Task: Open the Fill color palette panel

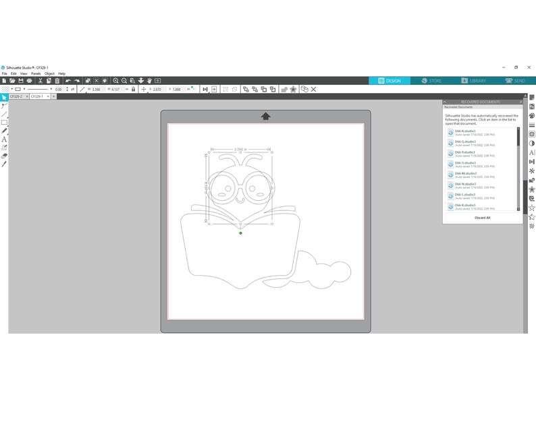Action: pyautogui.click(x=532, y=116)
